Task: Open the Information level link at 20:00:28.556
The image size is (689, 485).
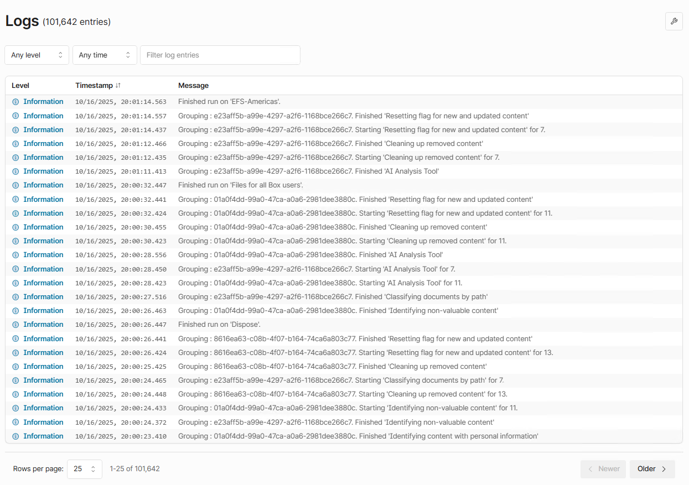Action: point(43,255)
